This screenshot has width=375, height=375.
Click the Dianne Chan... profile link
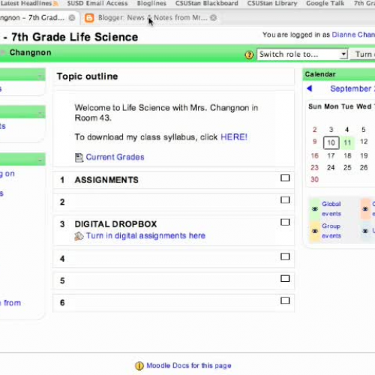353,34
